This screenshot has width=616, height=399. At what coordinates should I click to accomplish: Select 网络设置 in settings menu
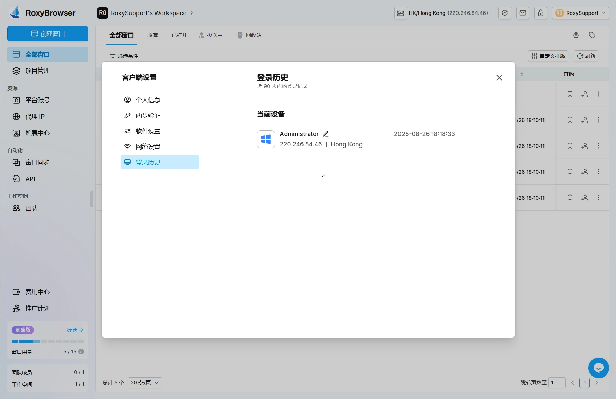[x=148, y=146]
